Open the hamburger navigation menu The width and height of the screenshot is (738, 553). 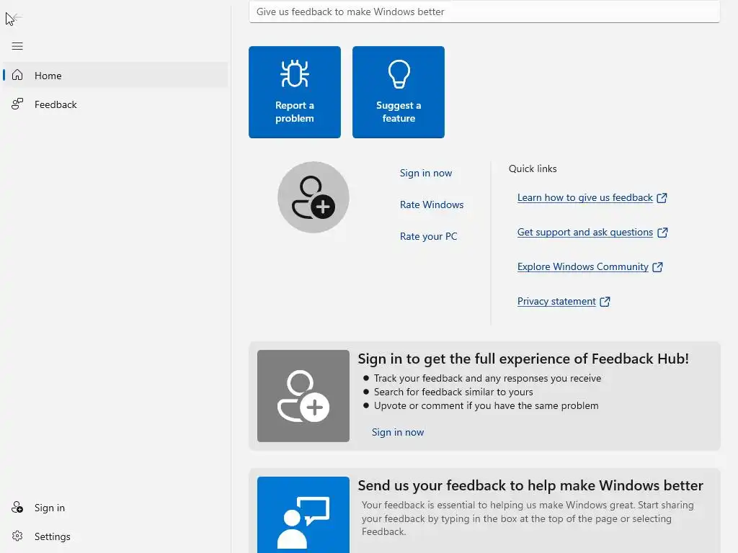click(x=17, y=46)
